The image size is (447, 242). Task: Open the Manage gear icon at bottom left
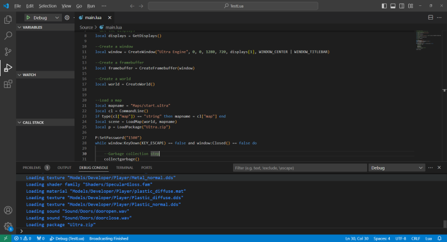(x=8, y=226)
